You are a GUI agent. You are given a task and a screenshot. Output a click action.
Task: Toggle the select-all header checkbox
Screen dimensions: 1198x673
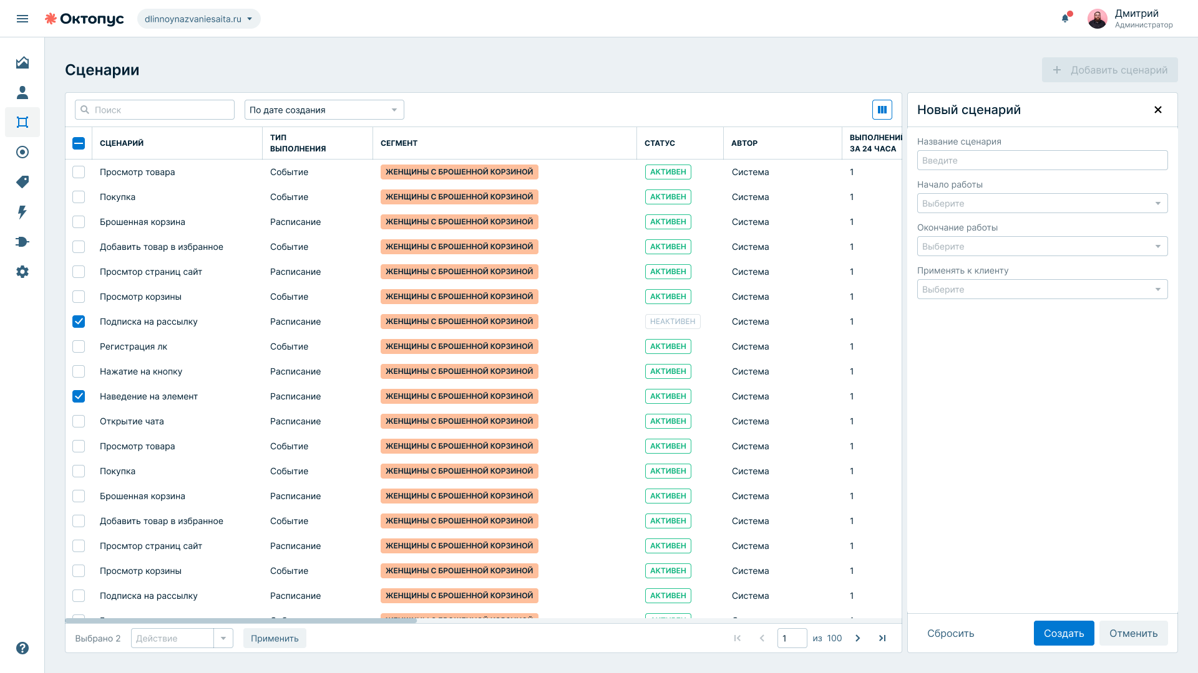pos(79,143)
